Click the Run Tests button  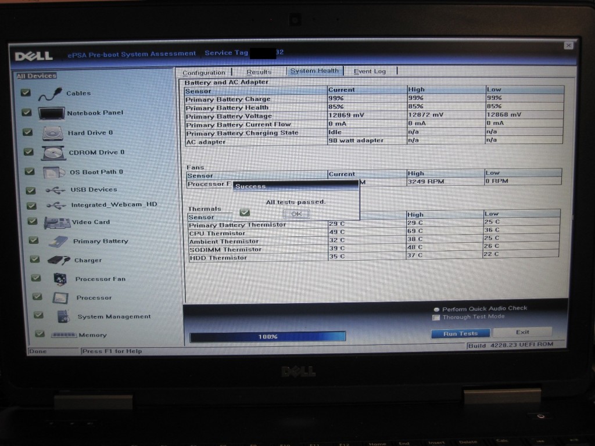tap(460, 334)
